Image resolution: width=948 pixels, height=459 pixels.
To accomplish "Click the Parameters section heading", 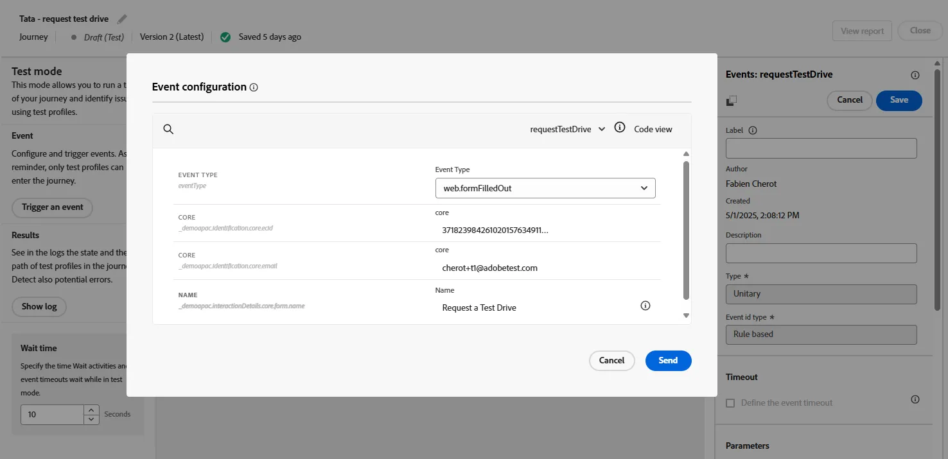I will coord(748,446).
